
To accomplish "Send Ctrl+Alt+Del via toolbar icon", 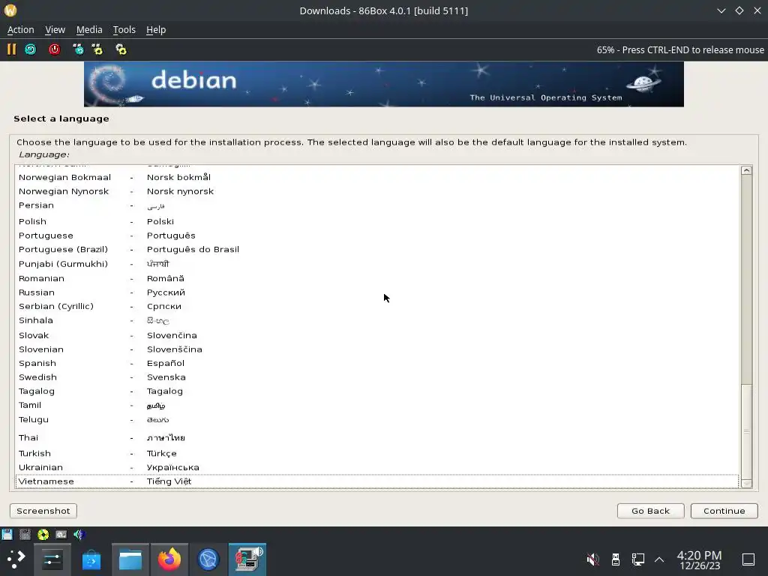I will click(78, 49).
